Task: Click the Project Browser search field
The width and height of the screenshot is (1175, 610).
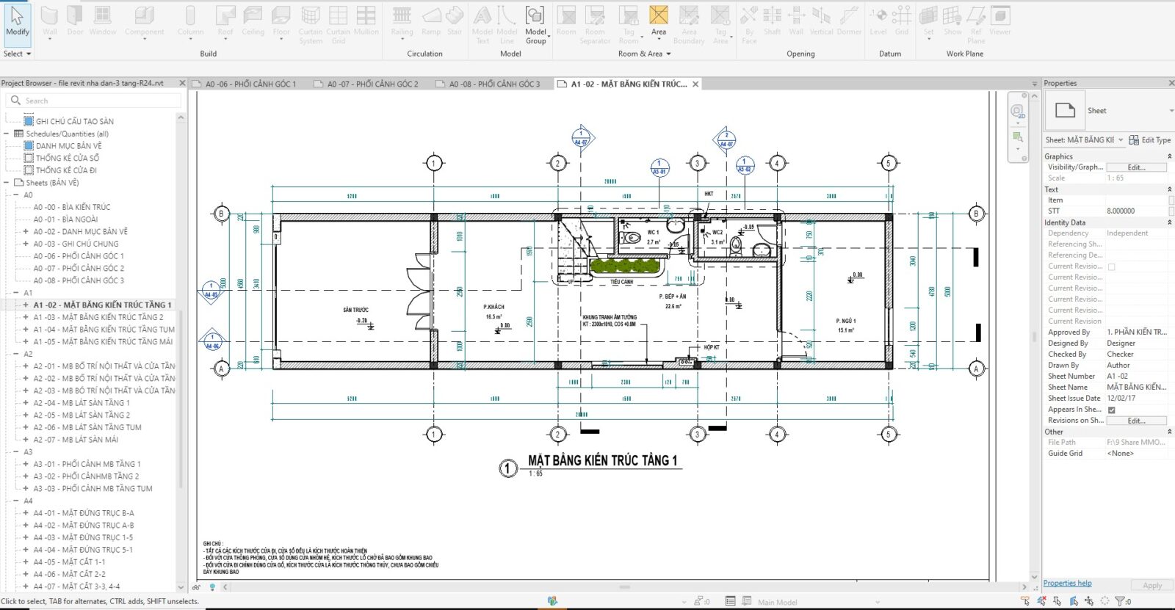Action: pos(93,101)
